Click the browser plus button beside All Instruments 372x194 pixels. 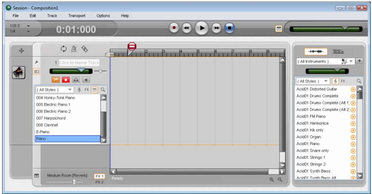(x=360, y=61)
